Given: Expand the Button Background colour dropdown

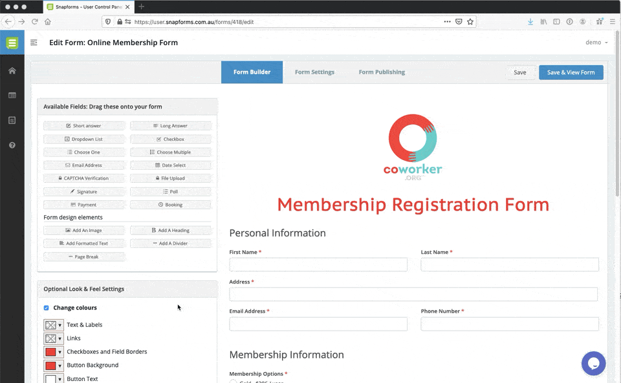Looking at the screenshot, I should click(60, 366).
